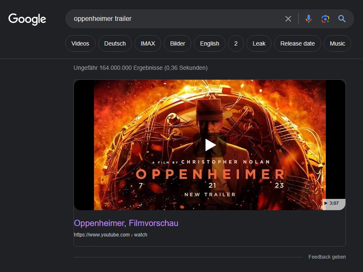This screenshot has height=272, width=363.
Task: Open the filter chip labeled 2
Action: pos(236,43)
